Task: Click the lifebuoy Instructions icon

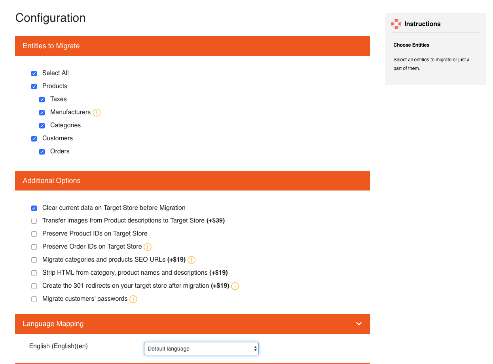Action: point(396,24)
